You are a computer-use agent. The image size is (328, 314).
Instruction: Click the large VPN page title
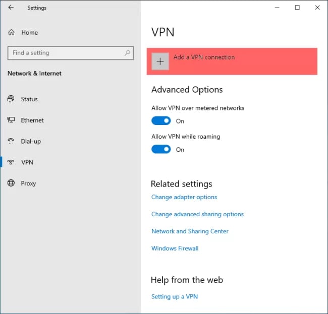click(163, 32)
